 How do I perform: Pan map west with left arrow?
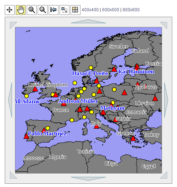point(10,100)
